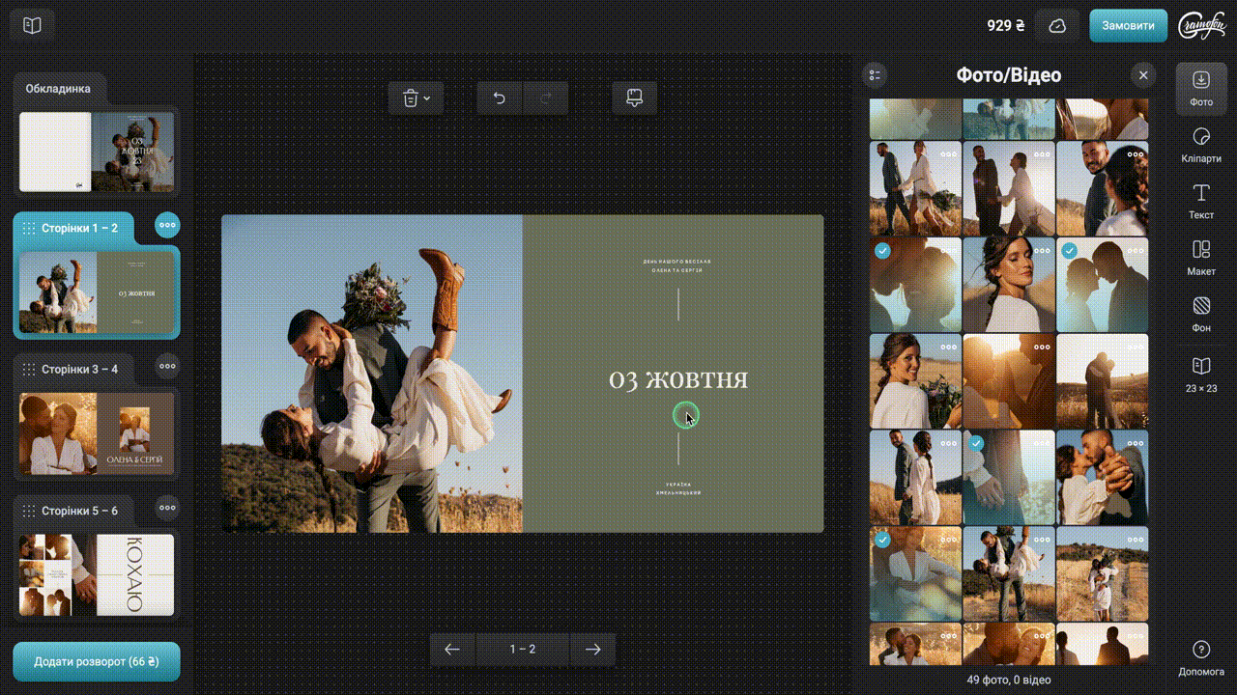Open the Допомога help icon

pyautogui.click(x=1200, y=656)
